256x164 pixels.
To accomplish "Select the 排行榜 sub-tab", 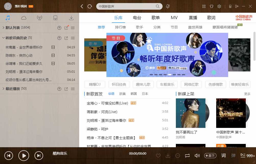I will point(120,27).
